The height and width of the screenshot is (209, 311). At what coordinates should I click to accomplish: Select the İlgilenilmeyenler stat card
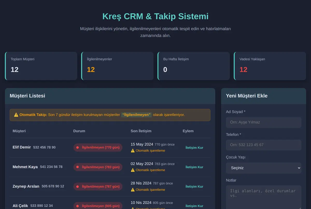(117, 66)
